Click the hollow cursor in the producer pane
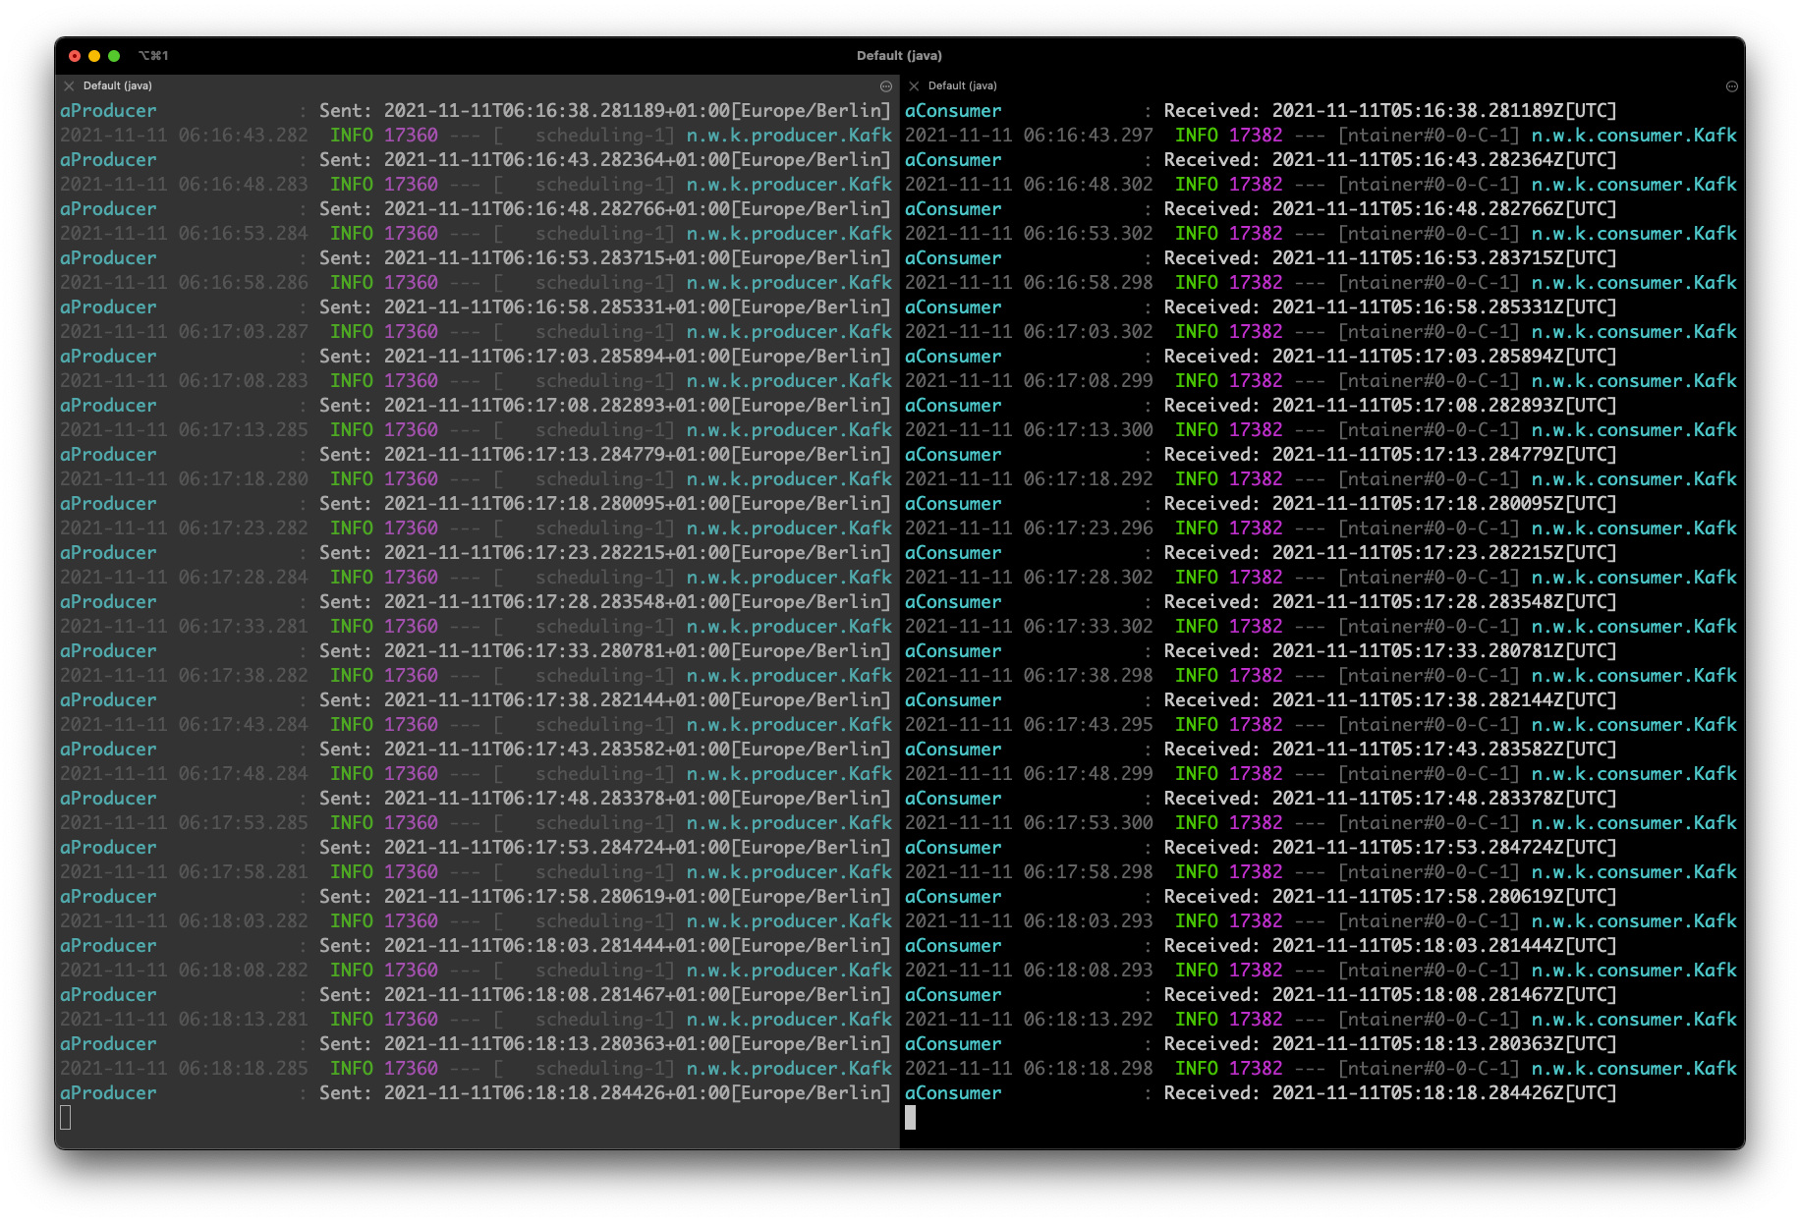 point(66,1117)
